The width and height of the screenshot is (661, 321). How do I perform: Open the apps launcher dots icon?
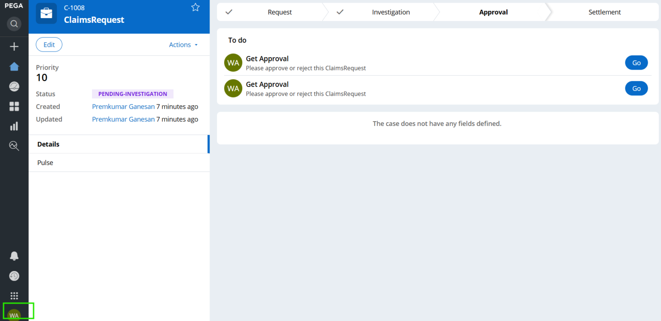pyautogui.click(x=14, y=296)
